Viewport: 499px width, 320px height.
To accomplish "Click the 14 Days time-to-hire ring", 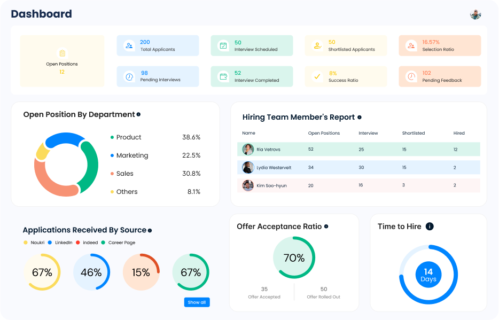I will coord(428,275).
